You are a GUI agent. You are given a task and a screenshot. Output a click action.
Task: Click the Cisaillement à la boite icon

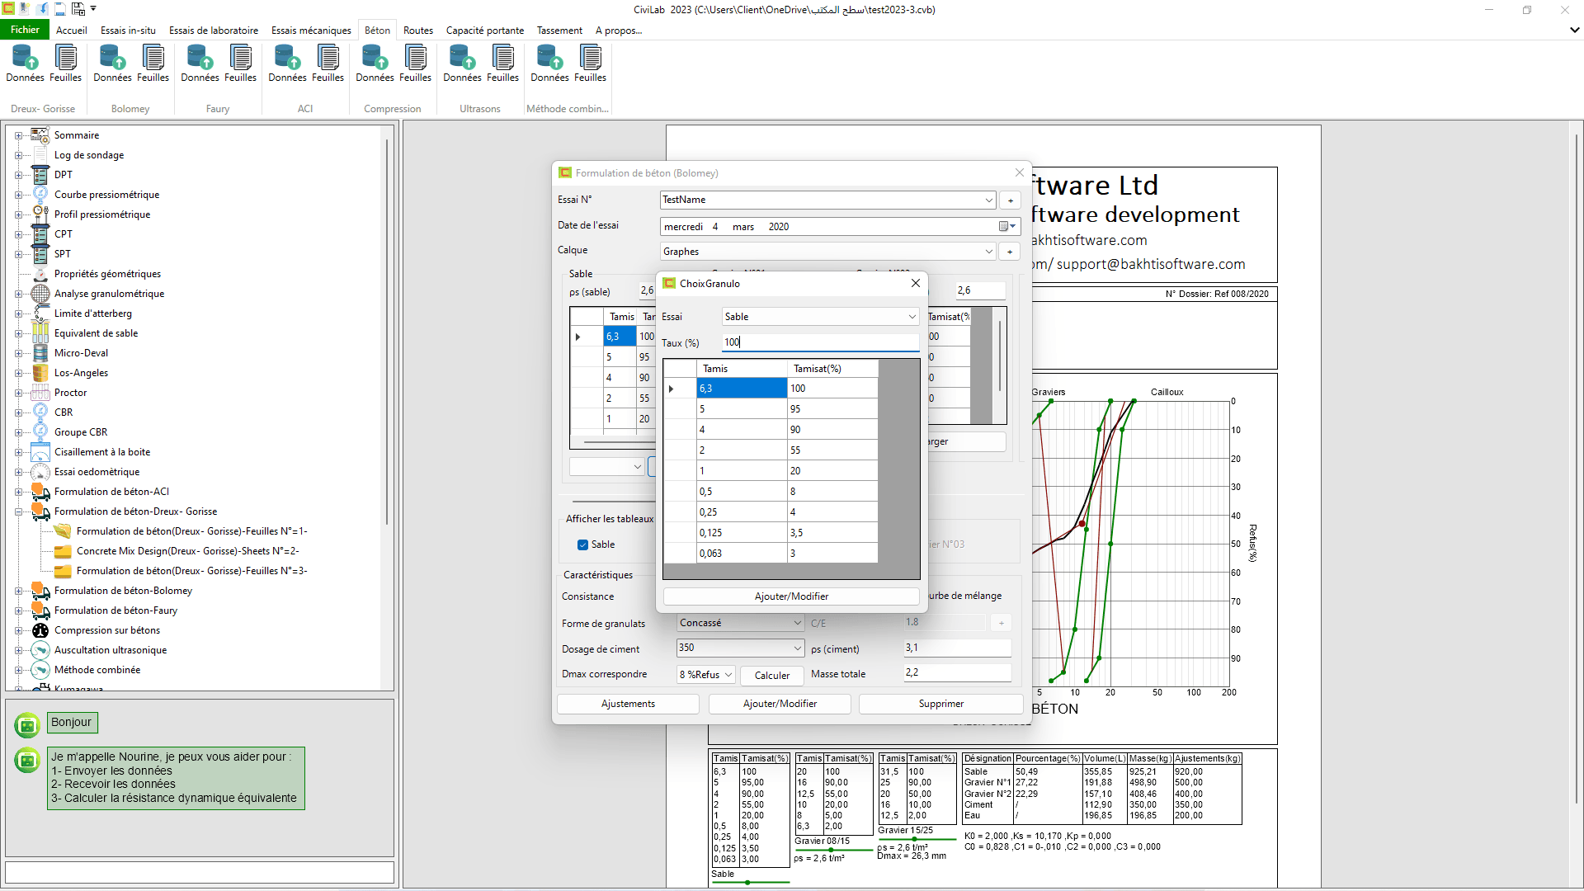click(40, 452)
